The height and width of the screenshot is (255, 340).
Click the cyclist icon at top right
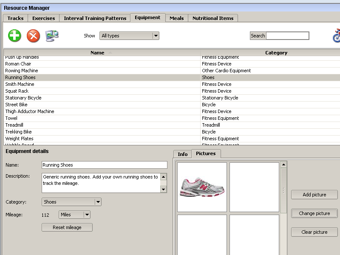(336, 36)
